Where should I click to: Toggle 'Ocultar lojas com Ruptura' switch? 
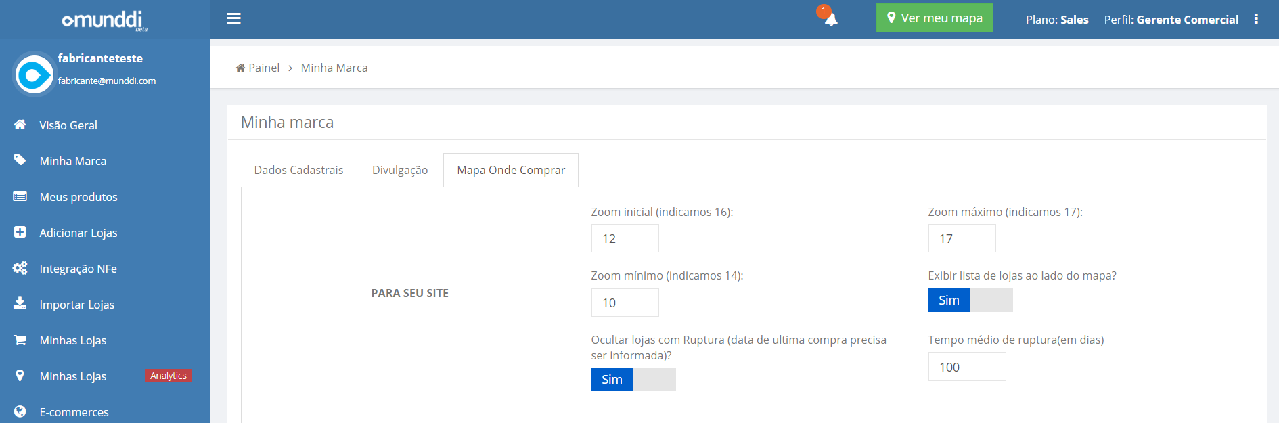[x=633, y=380]
